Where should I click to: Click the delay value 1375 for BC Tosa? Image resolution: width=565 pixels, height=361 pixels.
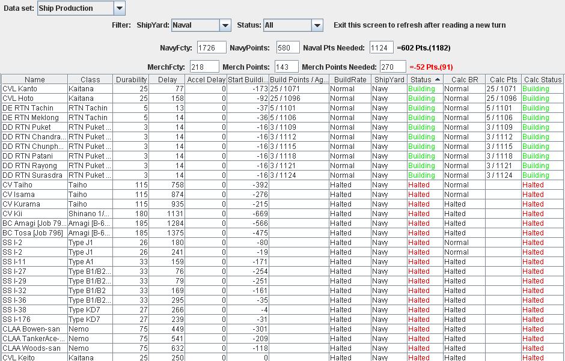pos(167,233)
